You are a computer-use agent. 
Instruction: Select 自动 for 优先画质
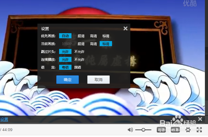[x=65, y=36]
